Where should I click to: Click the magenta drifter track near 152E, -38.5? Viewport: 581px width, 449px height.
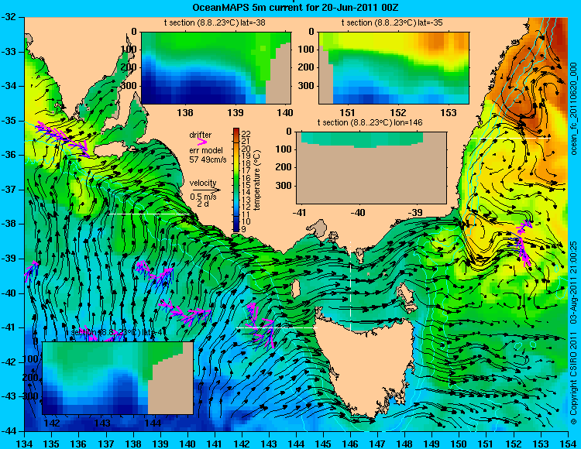tap(521, 242)
